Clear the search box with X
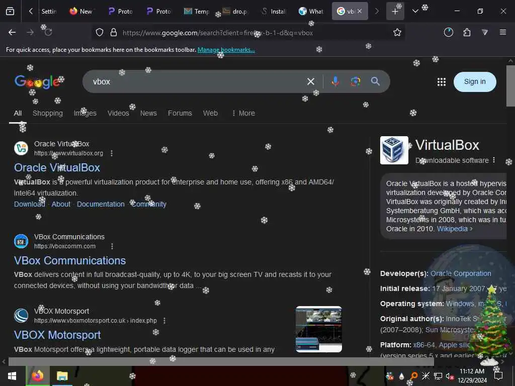Screen dimensions: 515x386 311,81
